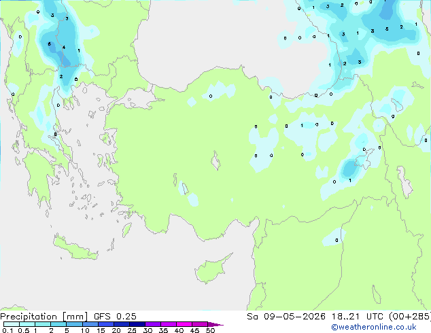Image resolution: width=431 pixels, height=333 pixels.
Task: Click the '30' legend scale label
Action: [148, 330]
